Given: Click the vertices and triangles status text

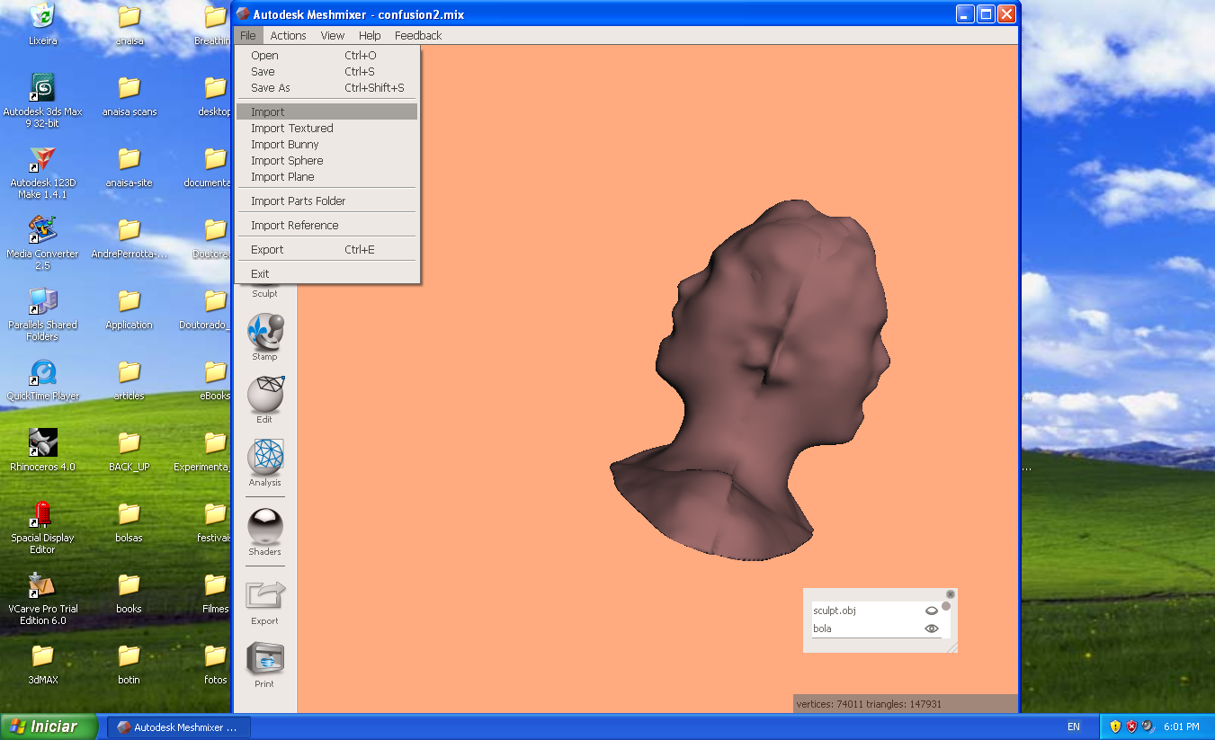Looking at the screenshot, I should point(869,704).
